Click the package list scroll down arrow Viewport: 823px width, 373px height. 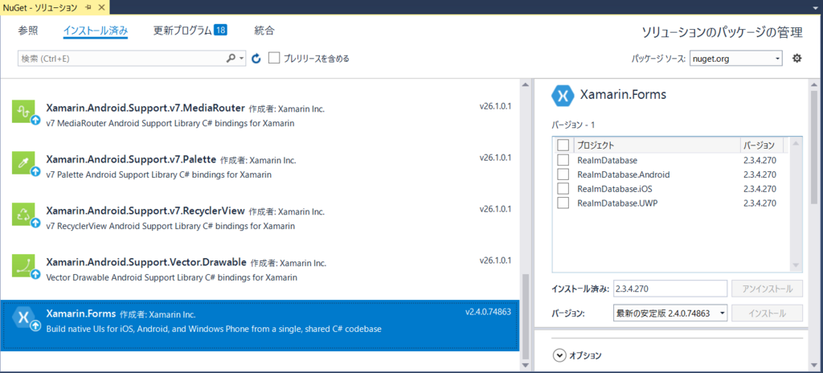coord(526,365)
